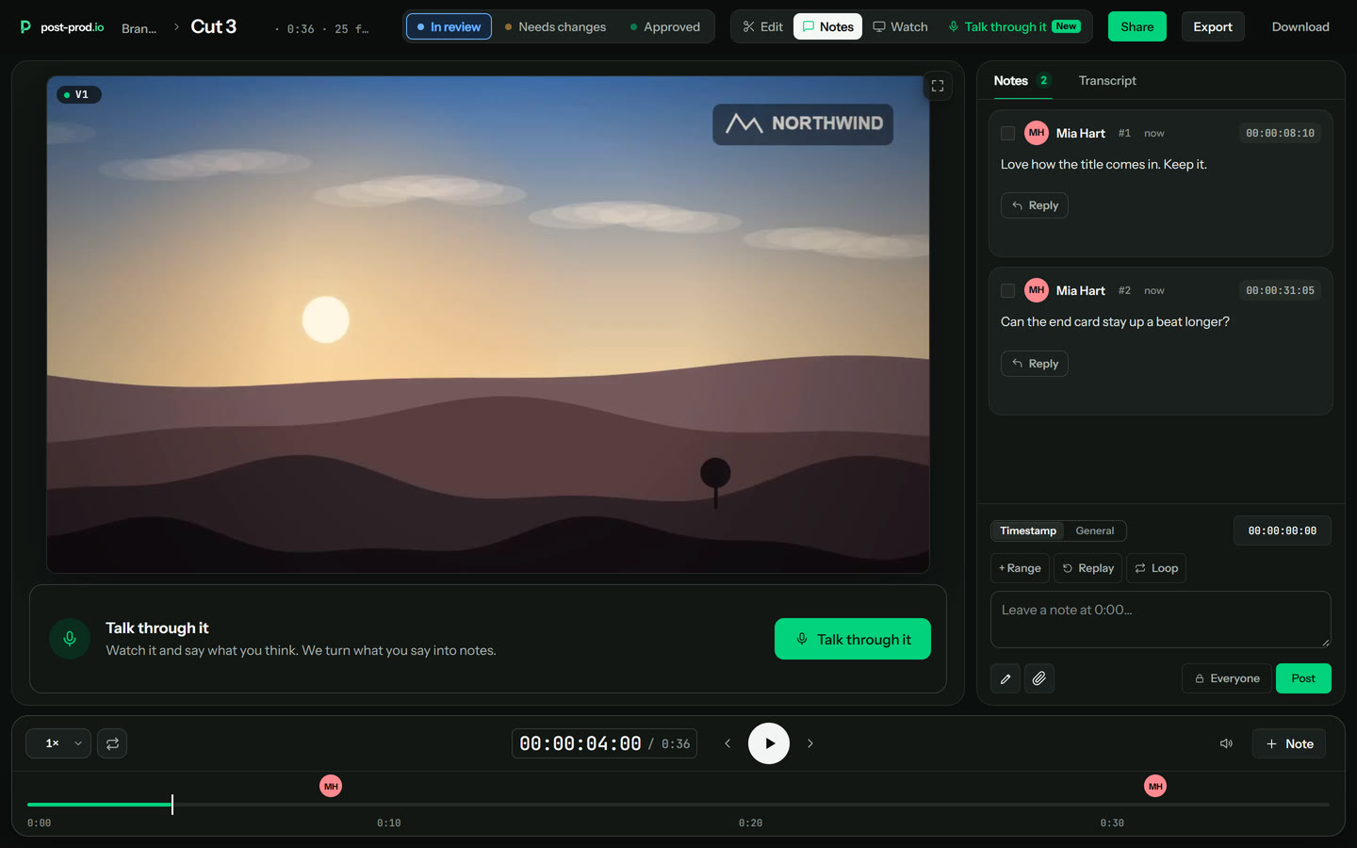Open the Transcript tab
The width and height of the screenshot is (1357, 848).
[x=1107, y=80]
